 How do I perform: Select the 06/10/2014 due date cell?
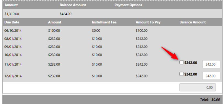pos(13,31)
